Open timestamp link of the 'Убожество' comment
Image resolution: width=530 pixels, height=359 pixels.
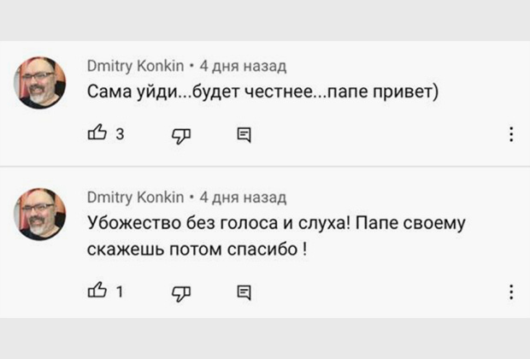(243, 197)
